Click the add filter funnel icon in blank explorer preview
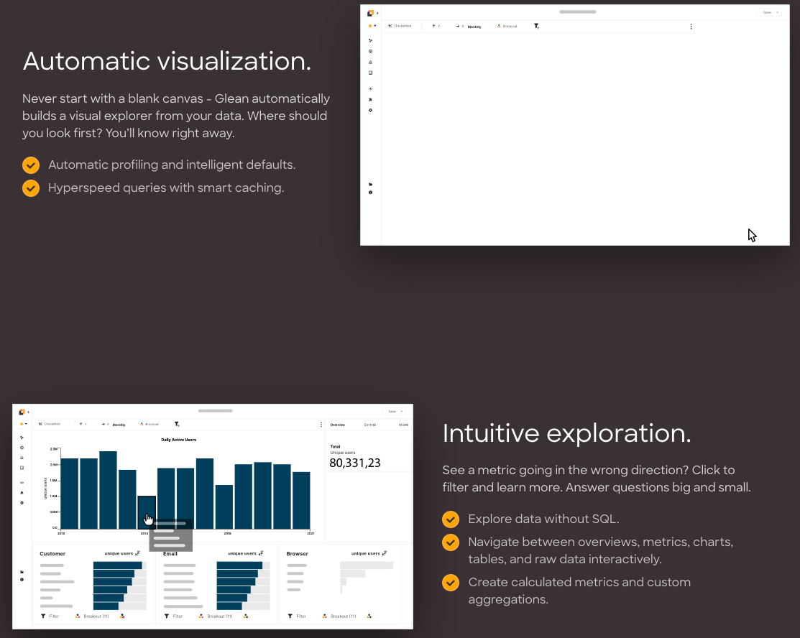The image size is (800, 638). (x=537, y=26)
